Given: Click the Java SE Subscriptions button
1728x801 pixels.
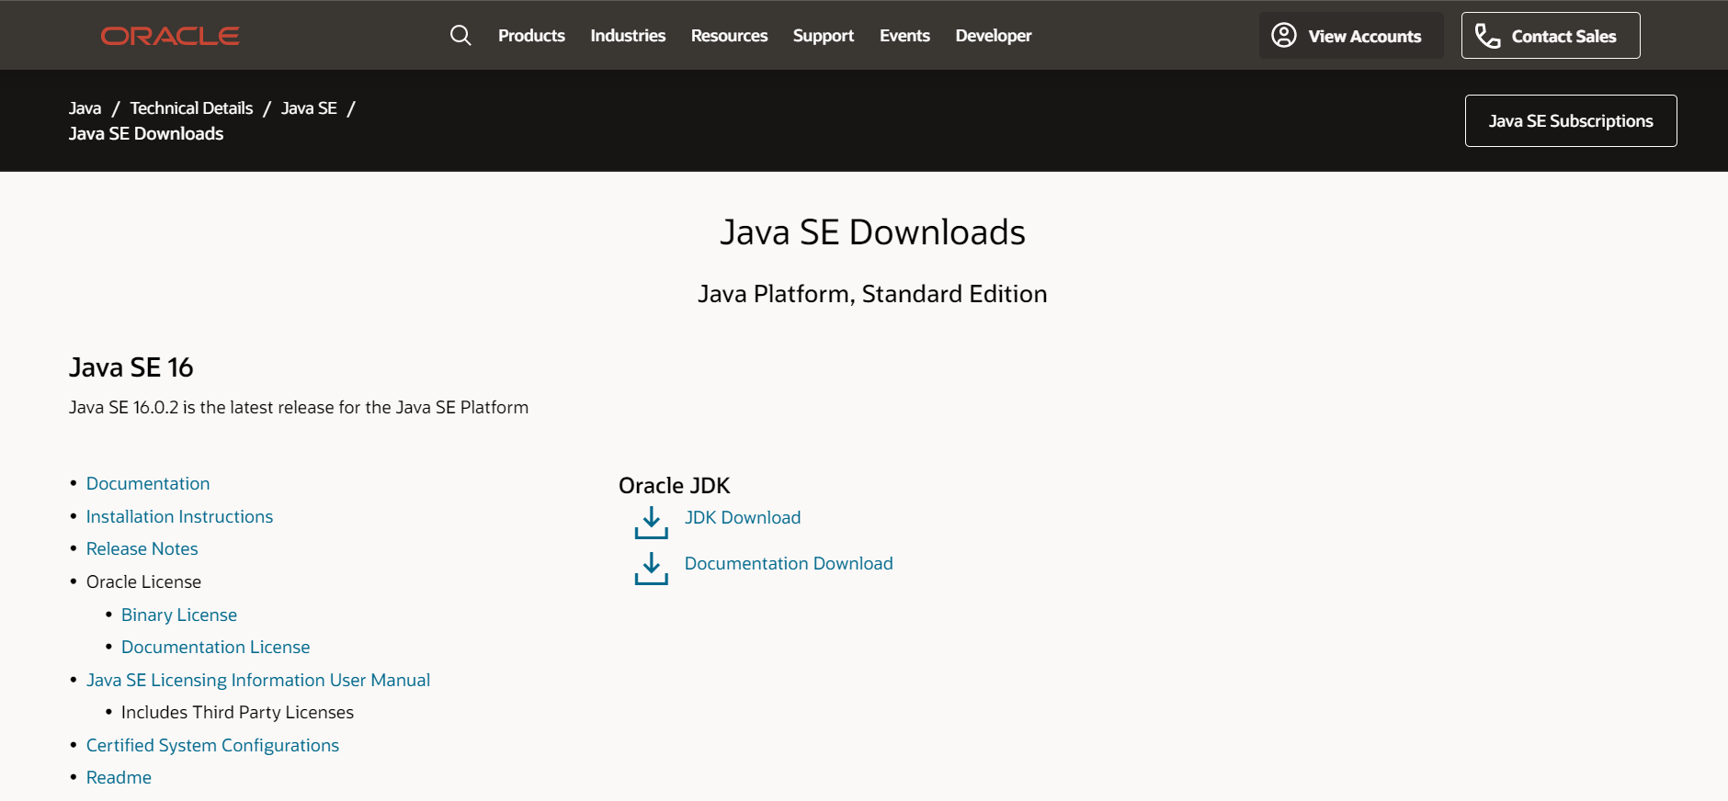Looking at the screenshot, I should tap(1571, 120).
